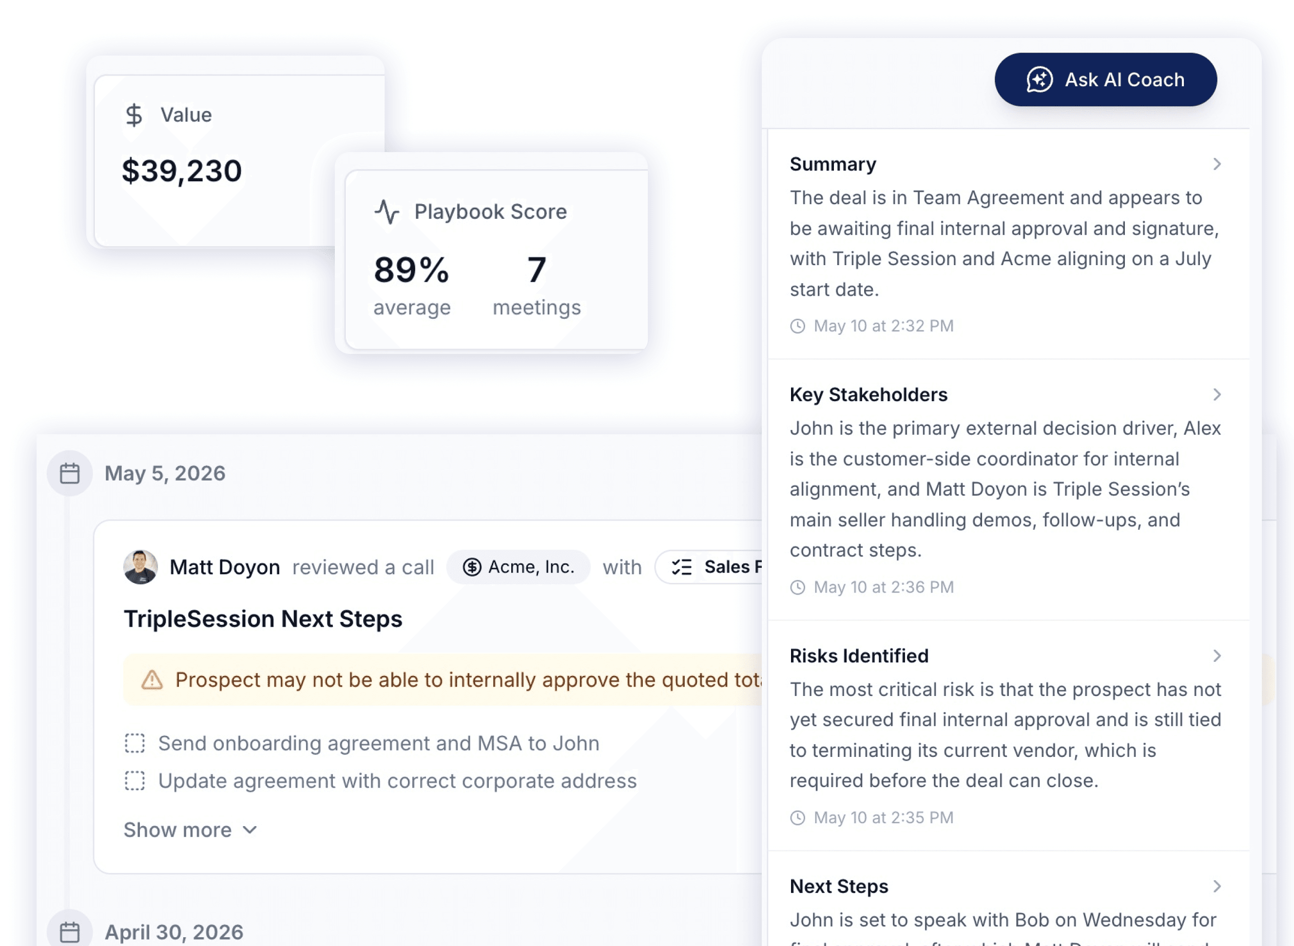1294x946 pixels.
Task: Expand the Show more dropdown
Action: click(191, 830)
